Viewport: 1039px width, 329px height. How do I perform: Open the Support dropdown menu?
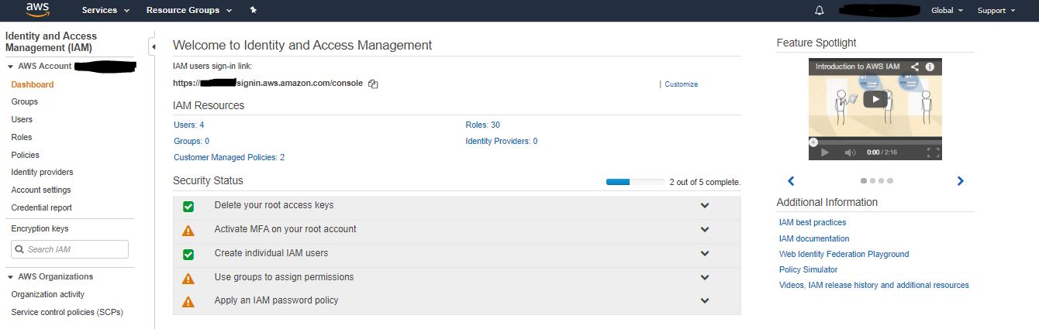[x=996, y=10]
